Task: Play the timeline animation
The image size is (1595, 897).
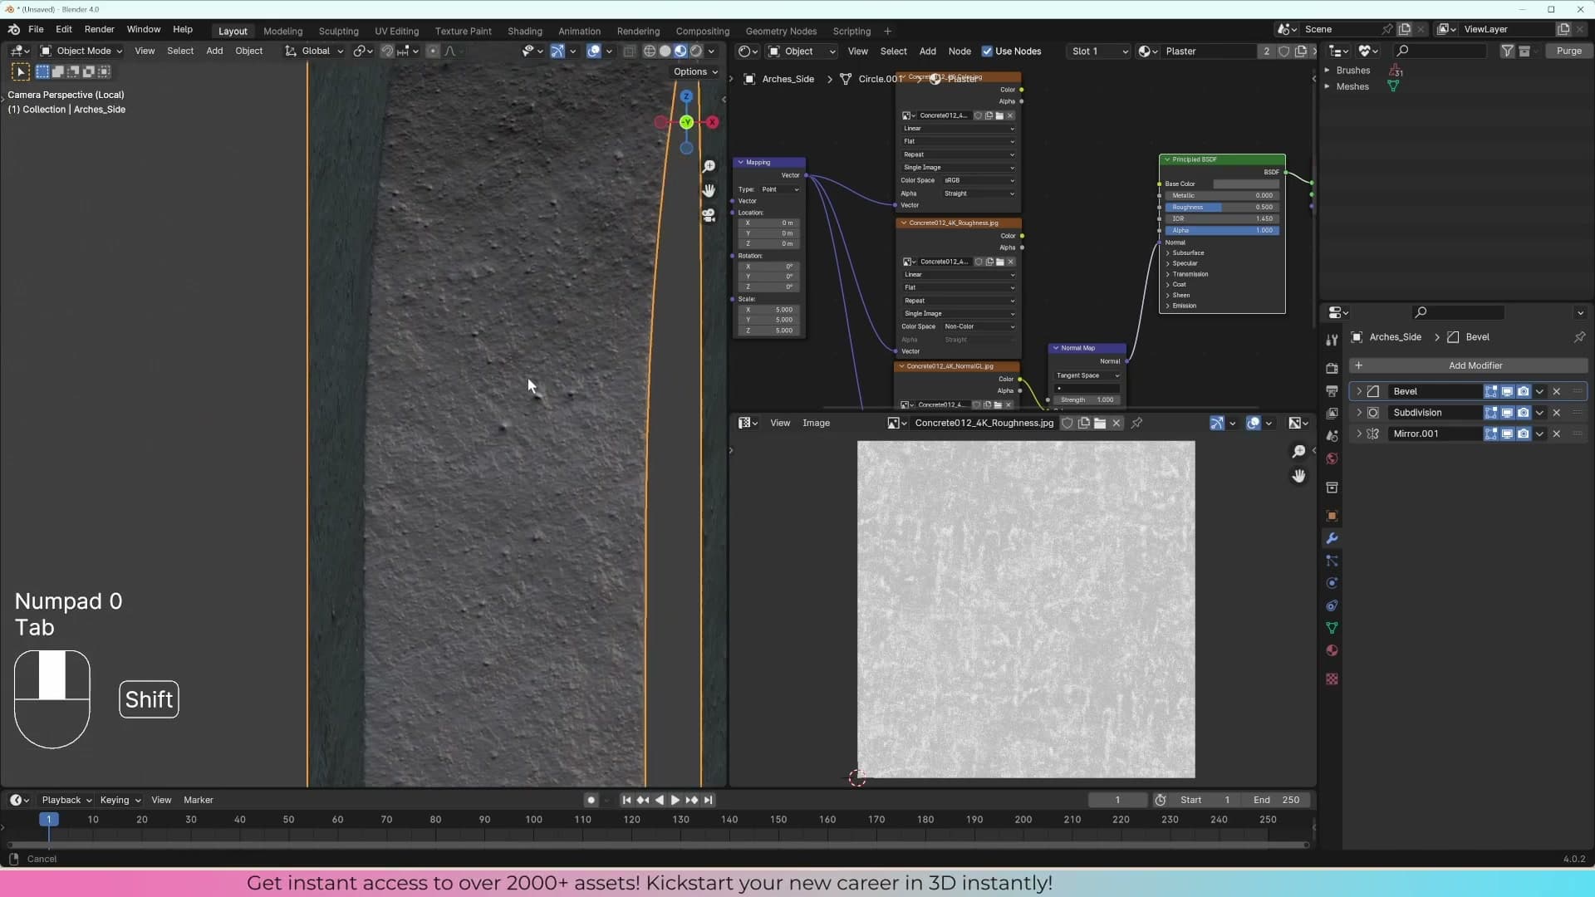Action: (675, 800)
